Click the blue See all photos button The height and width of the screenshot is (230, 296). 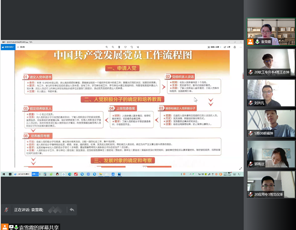(8, 47)
